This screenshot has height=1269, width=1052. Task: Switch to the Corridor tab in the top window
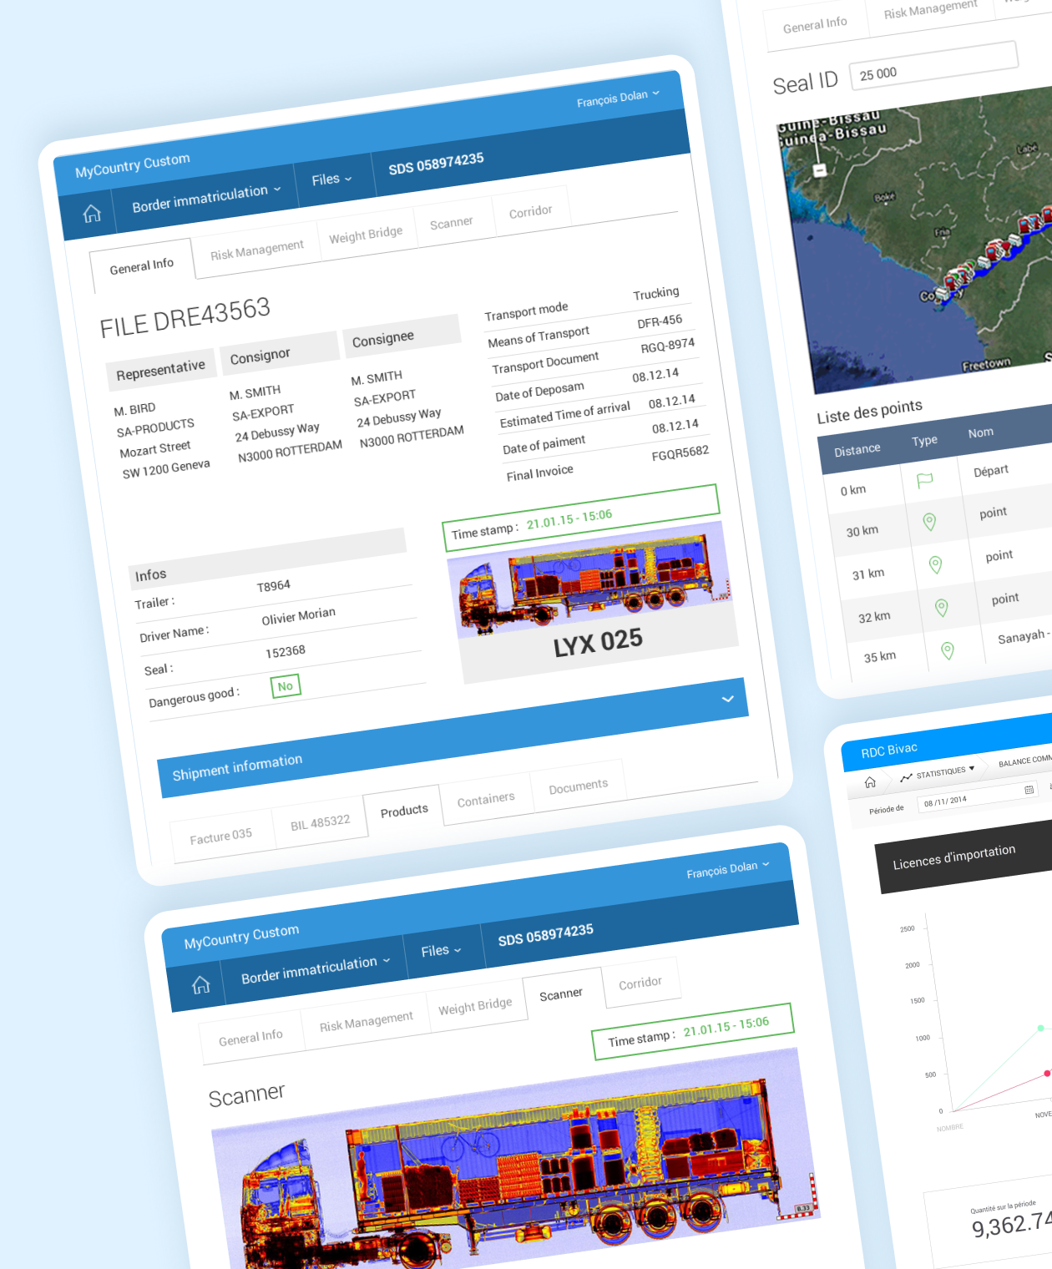[531, 211]
